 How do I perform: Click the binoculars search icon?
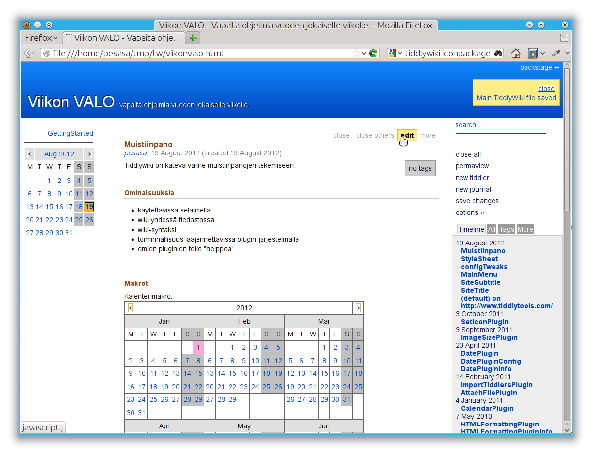(498, 53)
